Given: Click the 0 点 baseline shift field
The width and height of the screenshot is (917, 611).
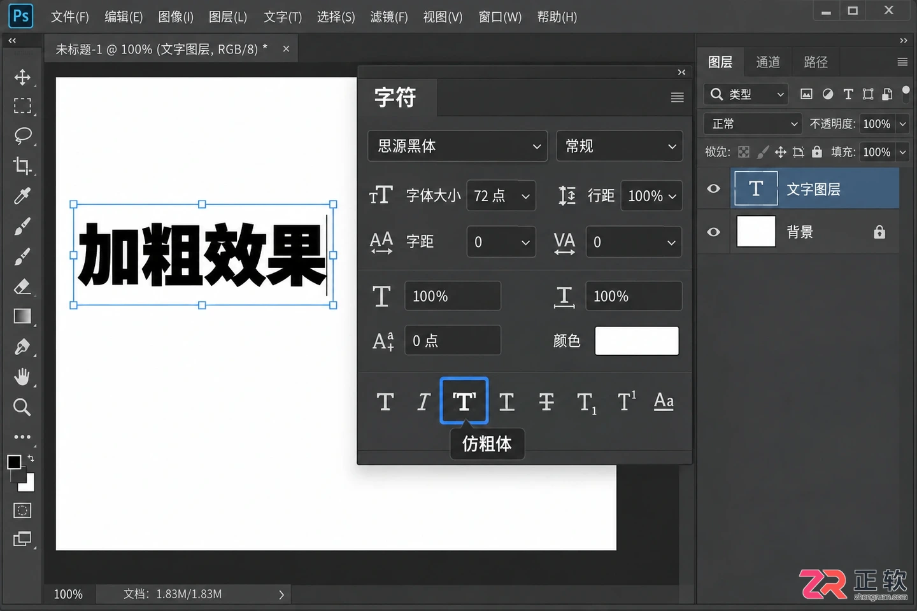Looking at the screenshot, I should (453, 341).
